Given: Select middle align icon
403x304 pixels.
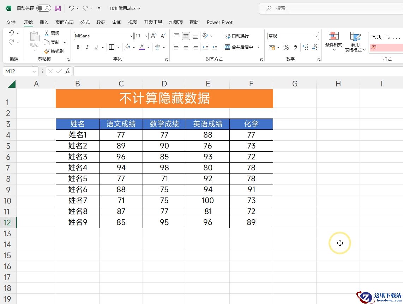Looking at the screenshot, I should [186, 36].
